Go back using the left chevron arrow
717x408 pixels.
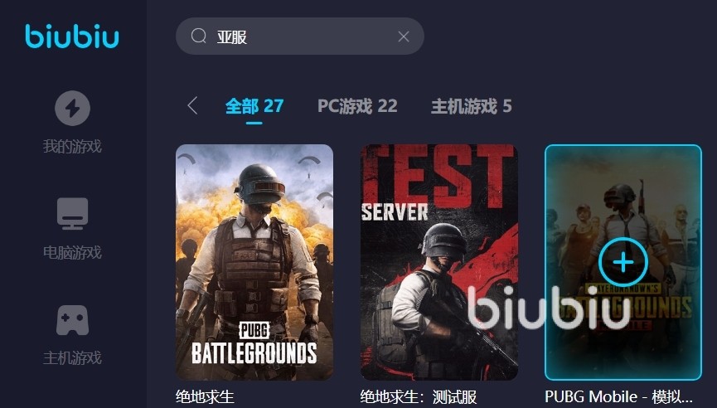tap(192, 105)
